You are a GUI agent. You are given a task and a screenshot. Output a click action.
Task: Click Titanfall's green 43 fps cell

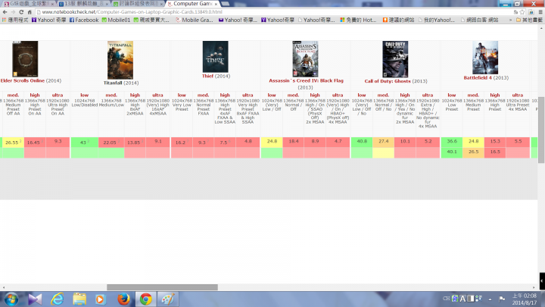tap(85, 142)
